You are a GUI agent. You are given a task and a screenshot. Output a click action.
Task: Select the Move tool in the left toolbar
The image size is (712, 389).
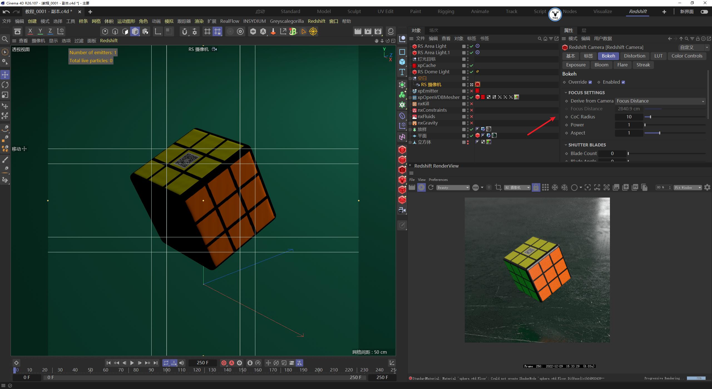click(5, 74)
